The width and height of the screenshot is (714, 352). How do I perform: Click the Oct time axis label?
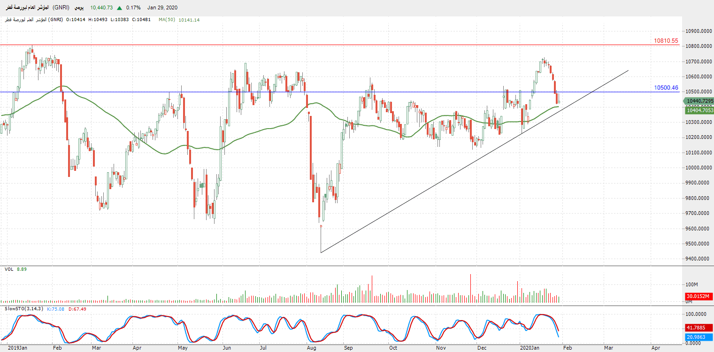(393, 348)
